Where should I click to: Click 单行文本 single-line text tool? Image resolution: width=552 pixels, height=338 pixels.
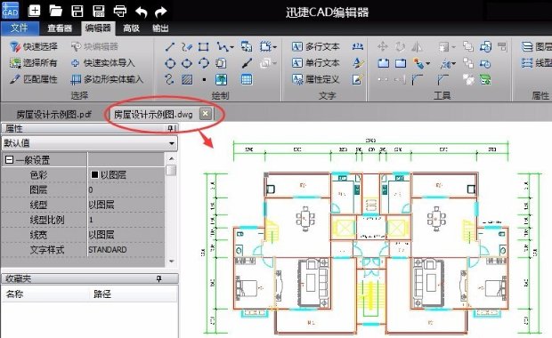coord(316,63)
